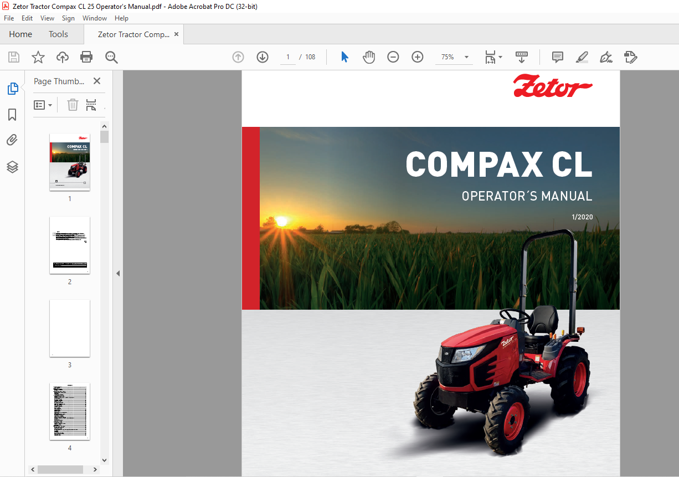Image resolution: width=679 pixels, height=477 pixels.
Task: Zoom out with minus button
Action: coord(393,57)
